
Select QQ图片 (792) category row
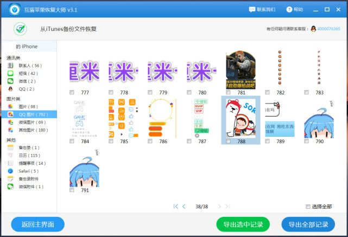29,114
